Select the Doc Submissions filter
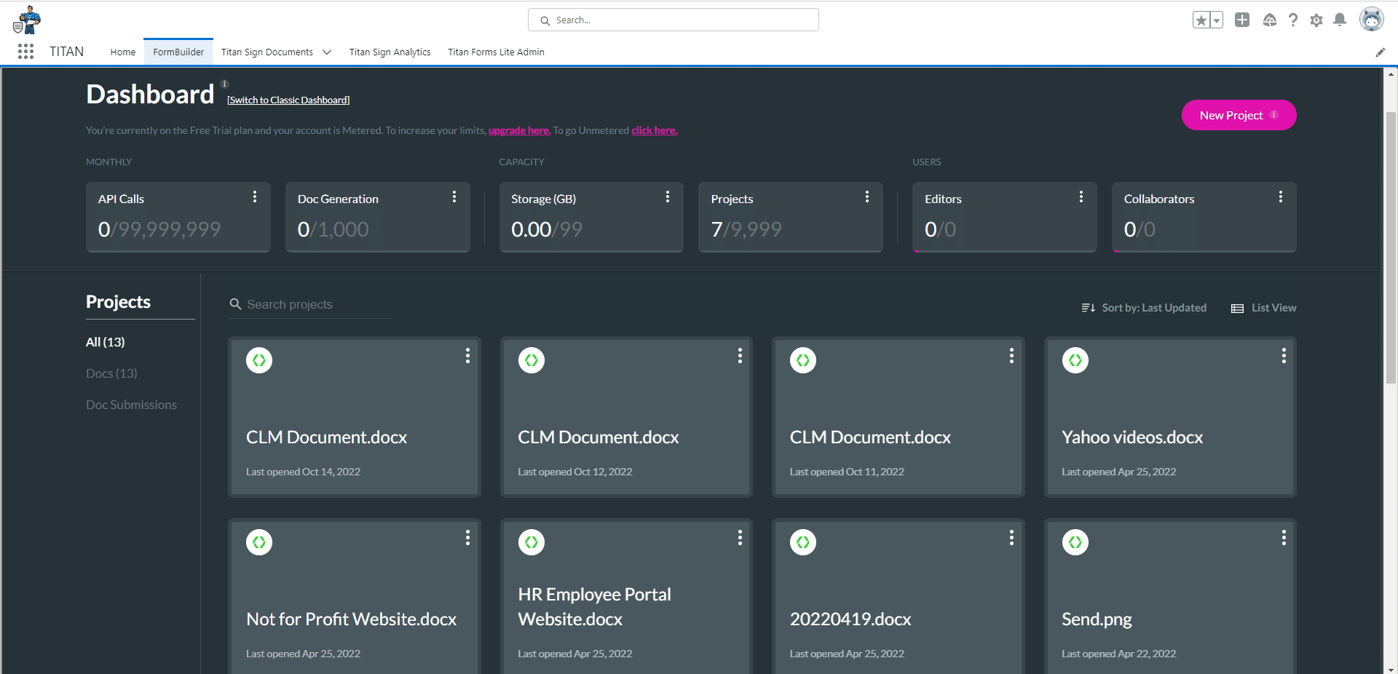The image size is (1398, 674). [131, 405]
